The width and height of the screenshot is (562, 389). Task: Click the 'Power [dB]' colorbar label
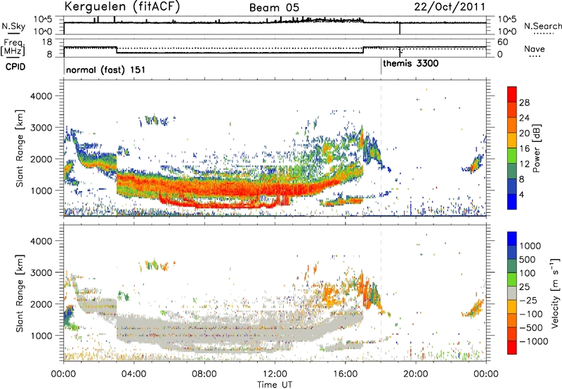[537, 149]
